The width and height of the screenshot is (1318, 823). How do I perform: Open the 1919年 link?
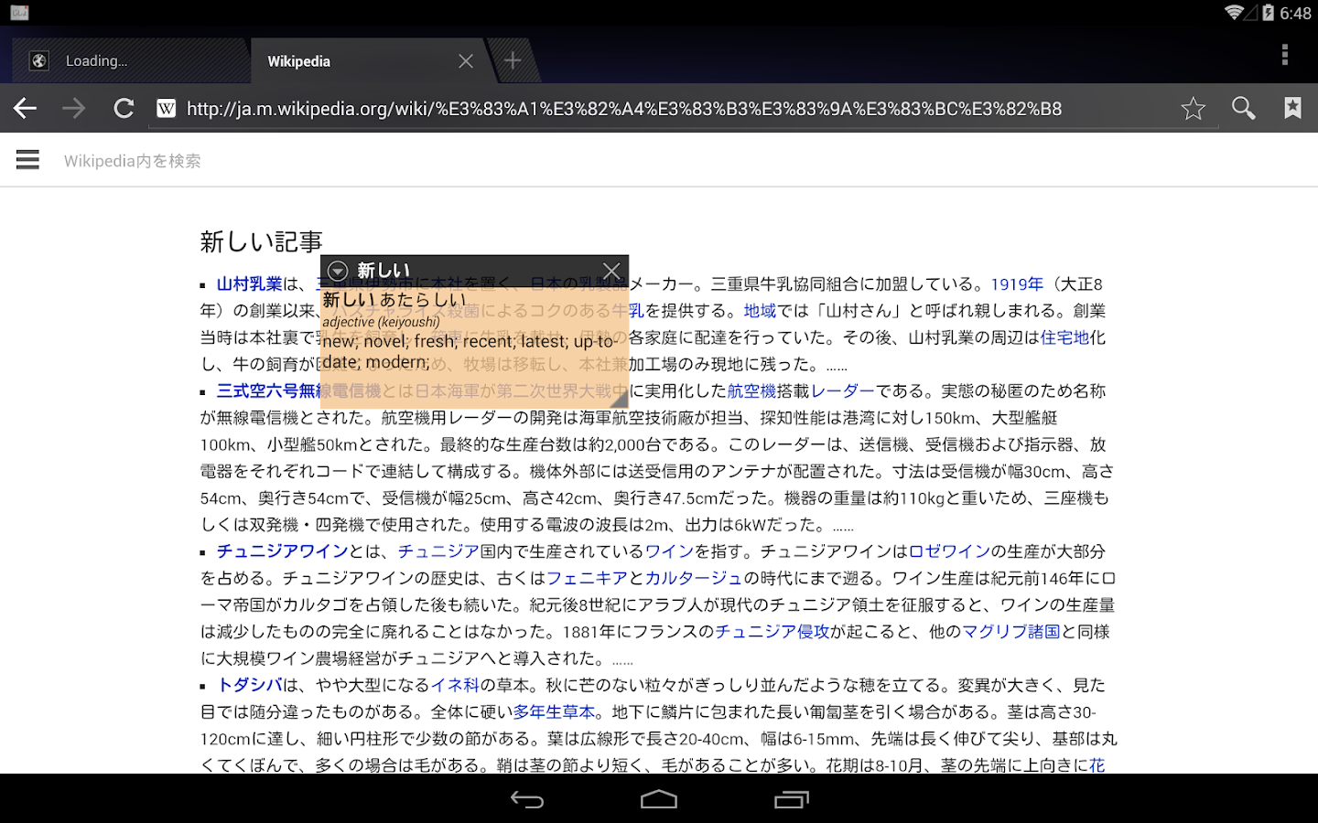(x=1016, y=283)
